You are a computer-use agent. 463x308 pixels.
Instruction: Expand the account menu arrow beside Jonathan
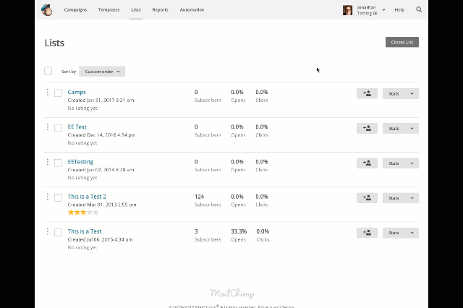383,9
